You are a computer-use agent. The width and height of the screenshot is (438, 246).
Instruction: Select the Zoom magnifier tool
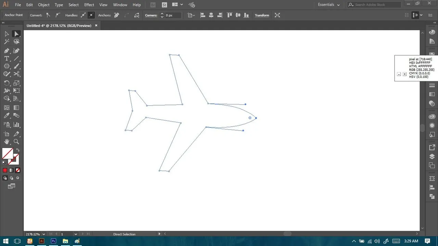16,141
